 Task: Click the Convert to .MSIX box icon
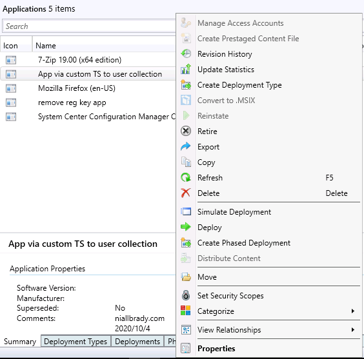pos(186,100)
